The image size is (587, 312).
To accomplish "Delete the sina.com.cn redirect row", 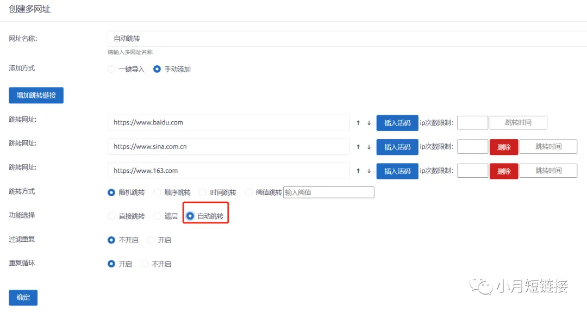I will 503,147.
